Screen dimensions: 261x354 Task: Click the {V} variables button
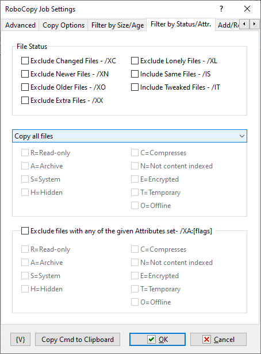click(20, 339)
